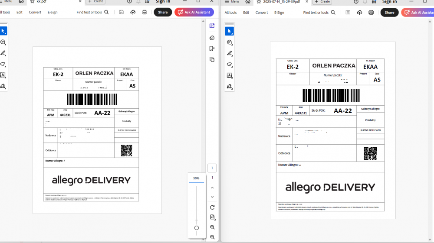Select the arrow selection tool in left window
Image resolution: width=434 pixels, height=243 pixels.
click(x=3, y=31)
